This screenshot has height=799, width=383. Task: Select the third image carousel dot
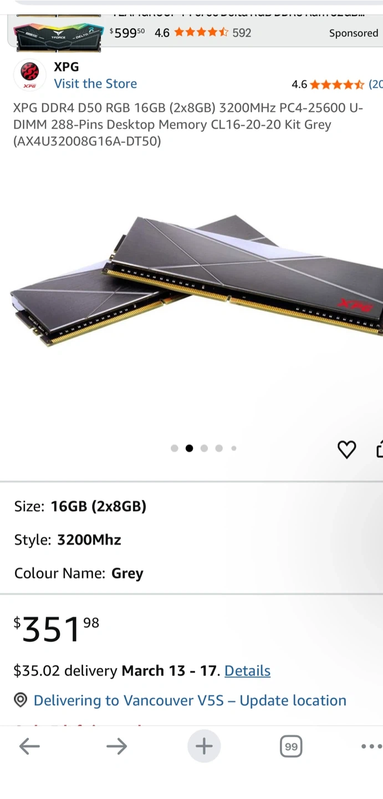click(204, 448)
